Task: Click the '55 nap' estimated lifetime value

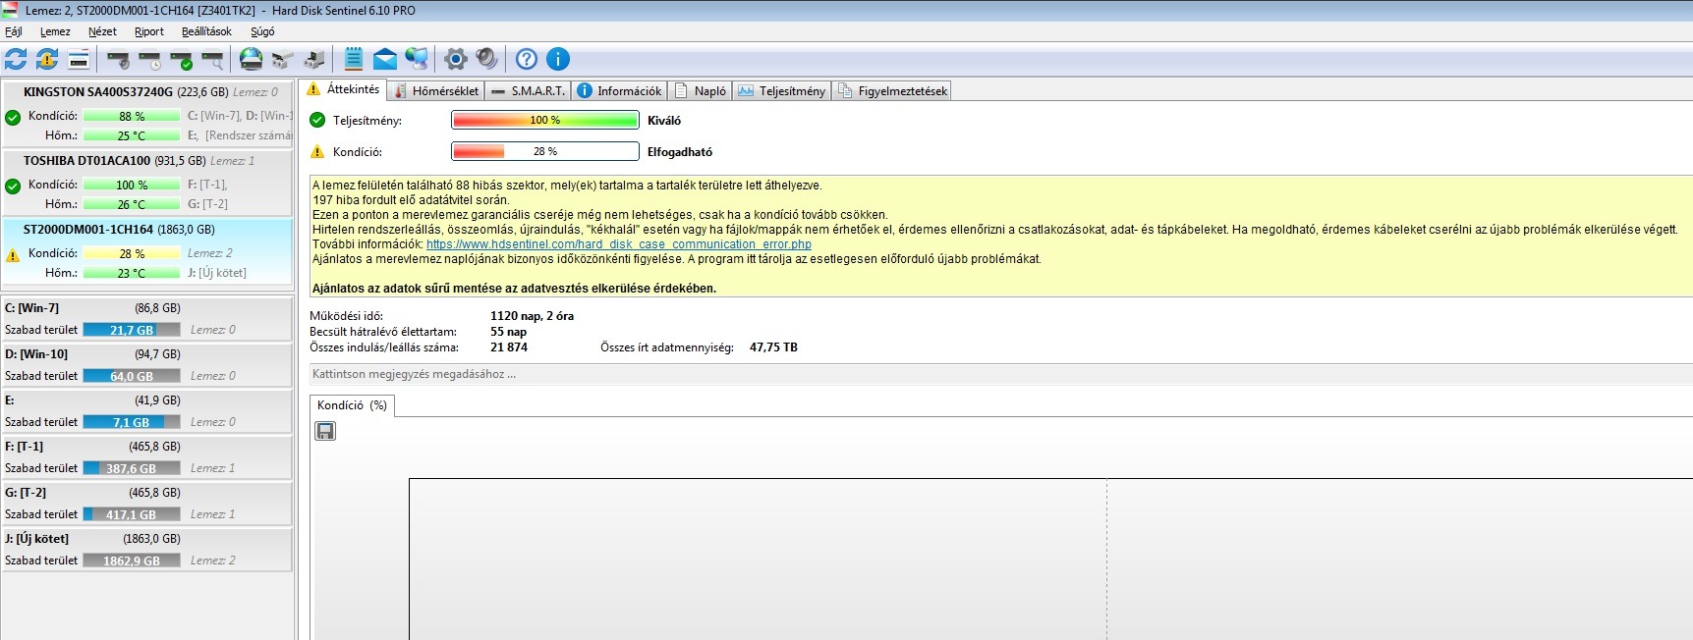Action: pyautogui.click(x=508, y=332)
